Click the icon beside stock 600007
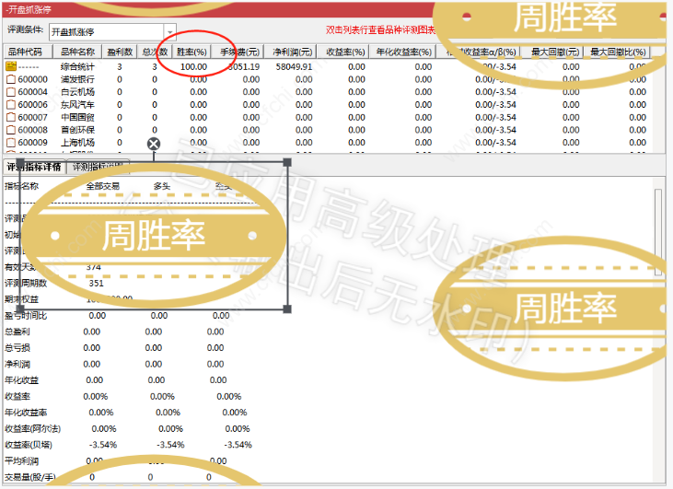Viewport: 673px width, 489px height. (11, 117)
